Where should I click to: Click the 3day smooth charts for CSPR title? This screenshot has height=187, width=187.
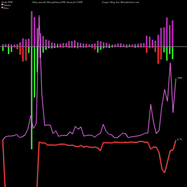pos(57,2)
